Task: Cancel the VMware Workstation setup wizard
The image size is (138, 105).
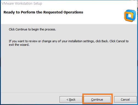Action: [125, 99]
